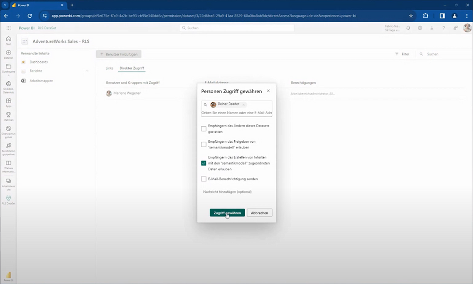Click RLS DataSet breadcrumb link
Screen dimensions: 473x284
pos(47,28)
